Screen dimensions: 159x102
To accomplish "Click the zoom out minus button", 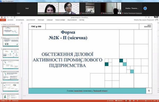I will click(x=140, y=101).
